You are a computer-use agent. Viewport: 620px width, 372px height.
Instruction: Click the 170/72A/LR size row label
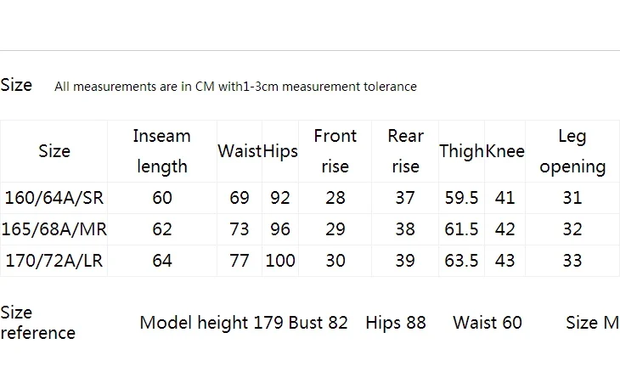(54, 261)
